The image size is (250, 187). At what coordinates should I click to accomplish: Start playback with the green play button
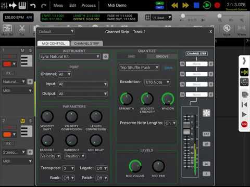207,5
